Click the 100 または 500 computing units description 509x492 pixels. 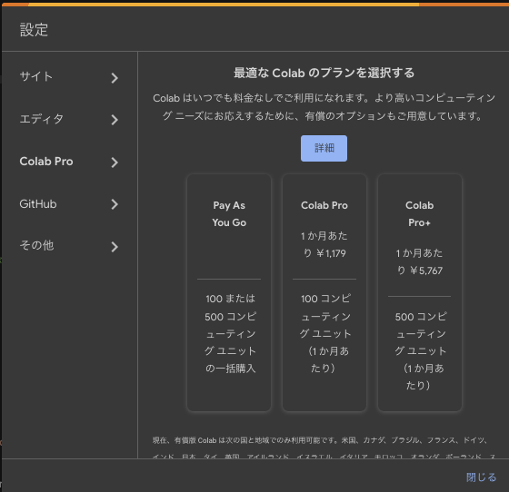tap(230, 333)
